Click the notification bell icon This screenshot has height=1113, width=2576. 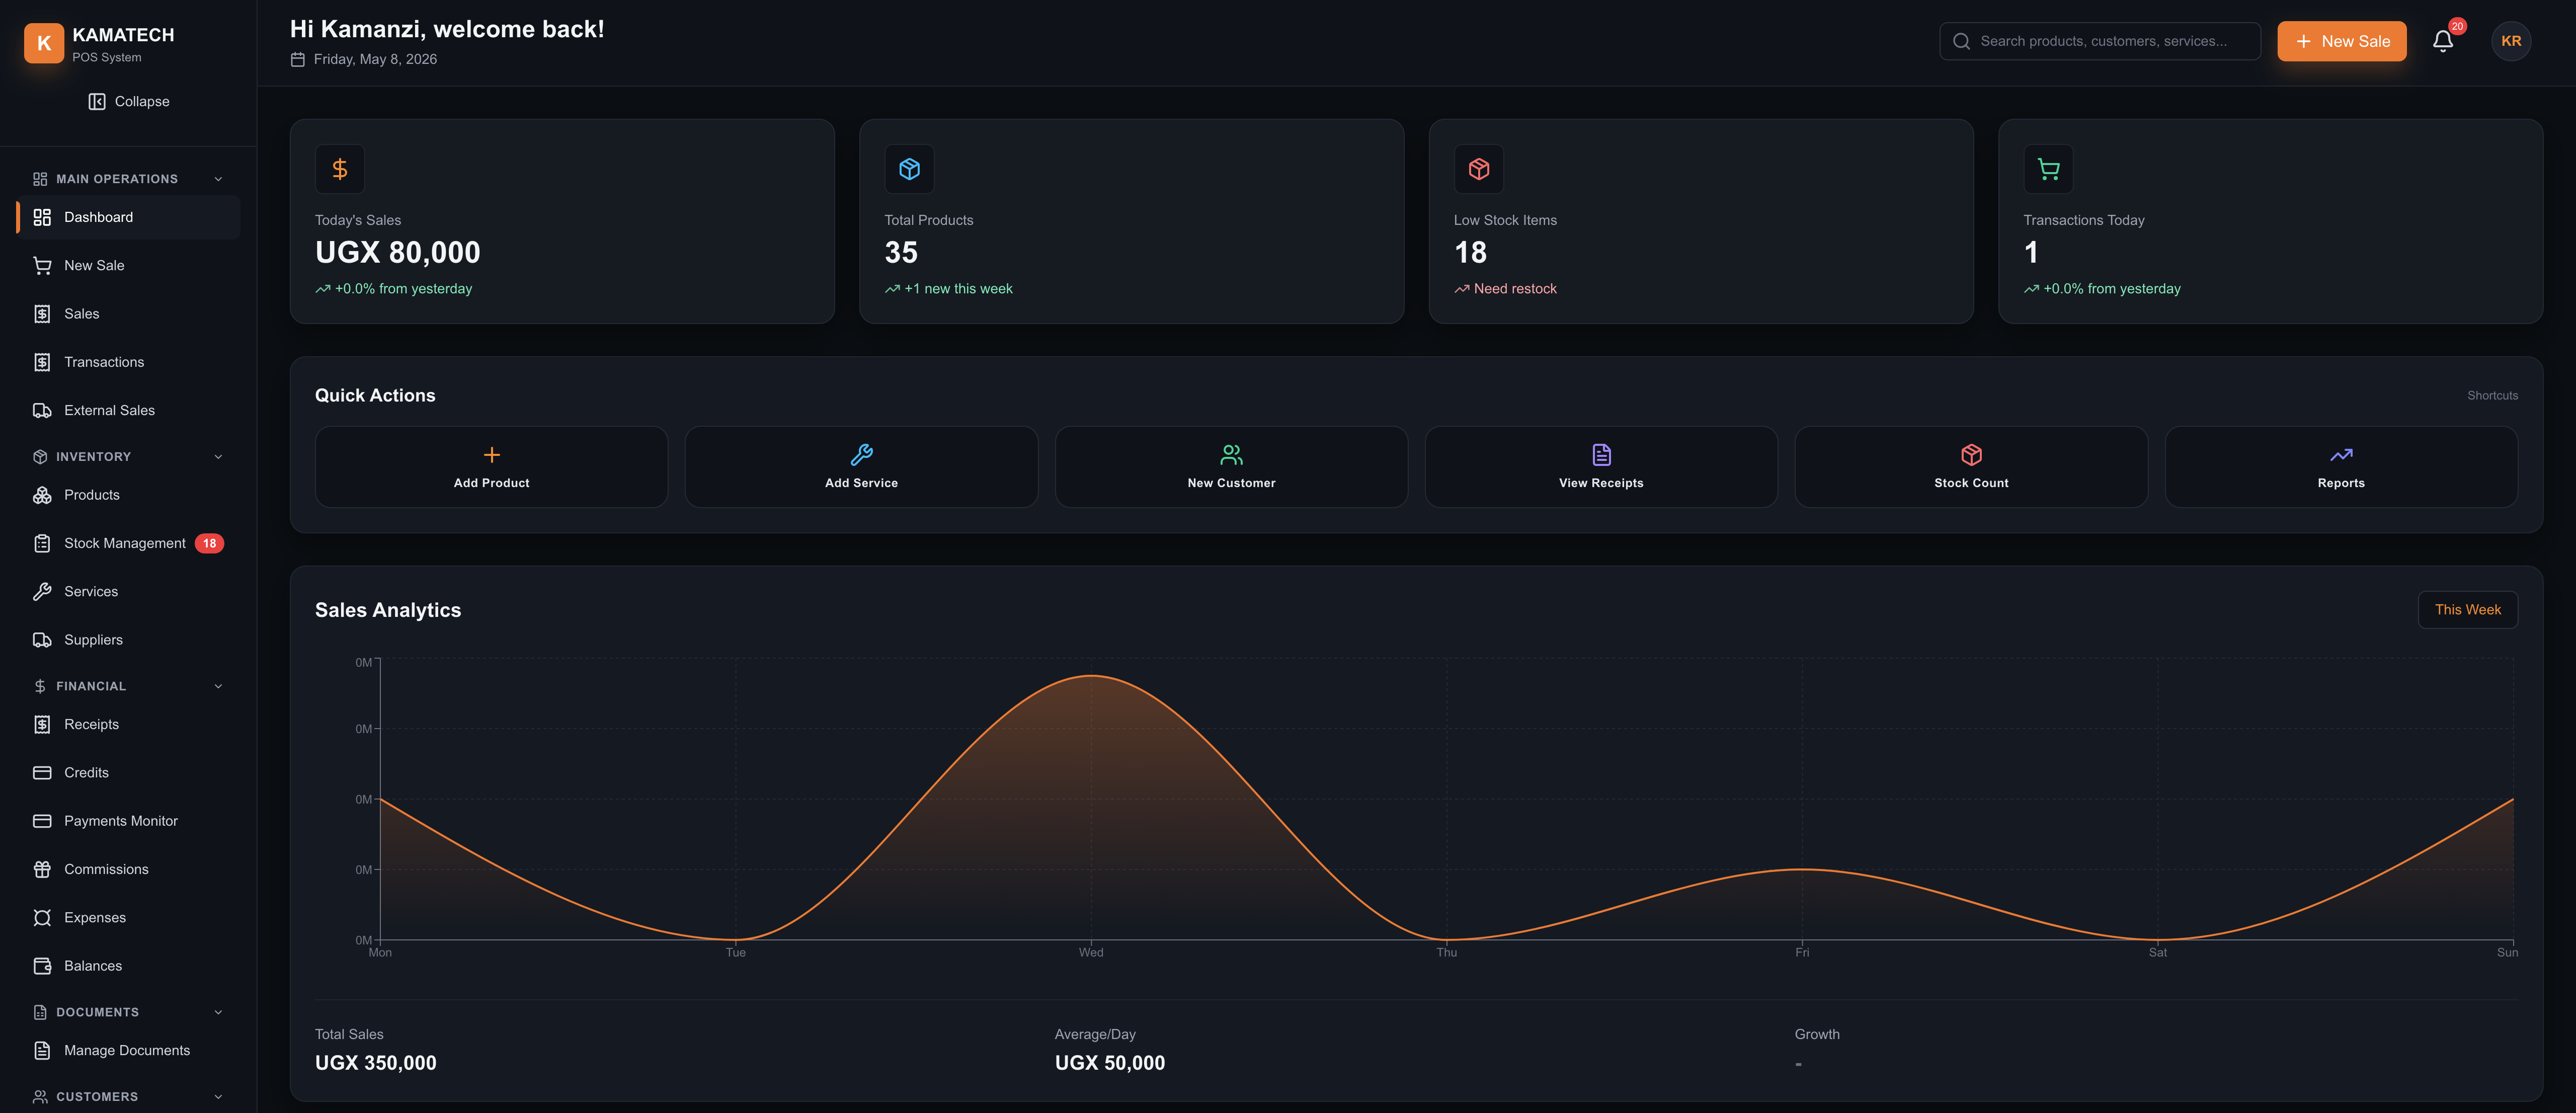tap(2443, 41)
